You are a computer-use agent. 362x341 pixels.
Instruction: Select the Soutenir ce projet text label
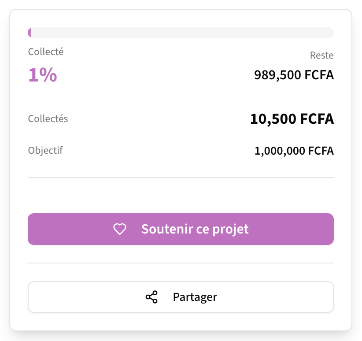click(195, 229)
